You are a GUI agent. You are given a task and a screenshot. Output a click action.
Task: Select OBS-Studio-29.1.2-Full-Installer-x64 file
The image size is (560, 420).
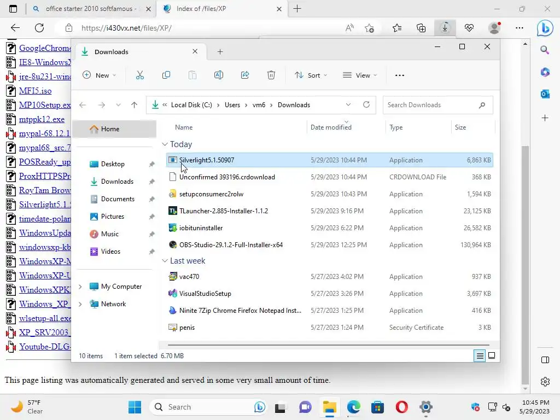pos(329,245)
